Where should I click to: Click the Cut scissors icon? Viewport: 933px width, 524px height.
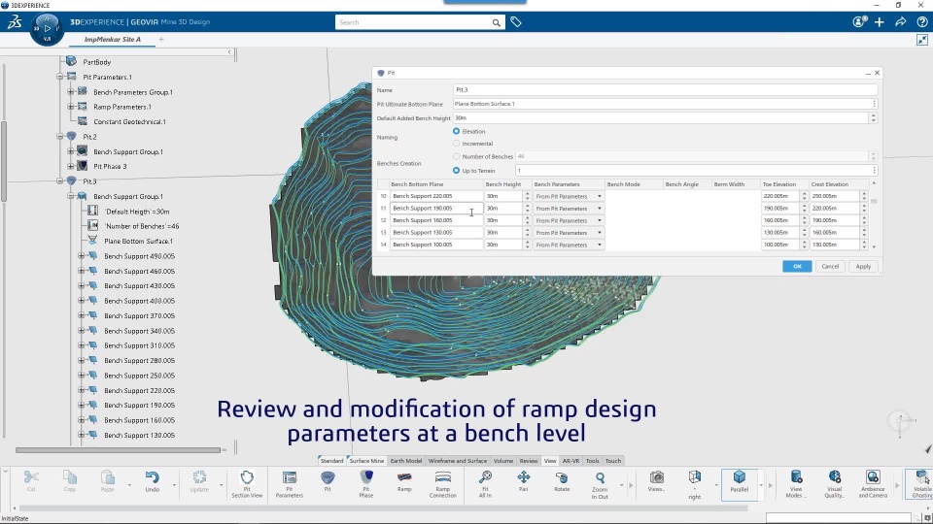(x=31, y=481)
